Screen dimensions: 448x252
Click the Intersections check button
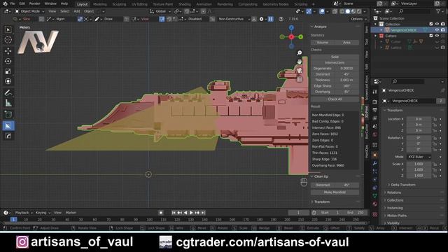pyautogui.click(x=335, y=62)
